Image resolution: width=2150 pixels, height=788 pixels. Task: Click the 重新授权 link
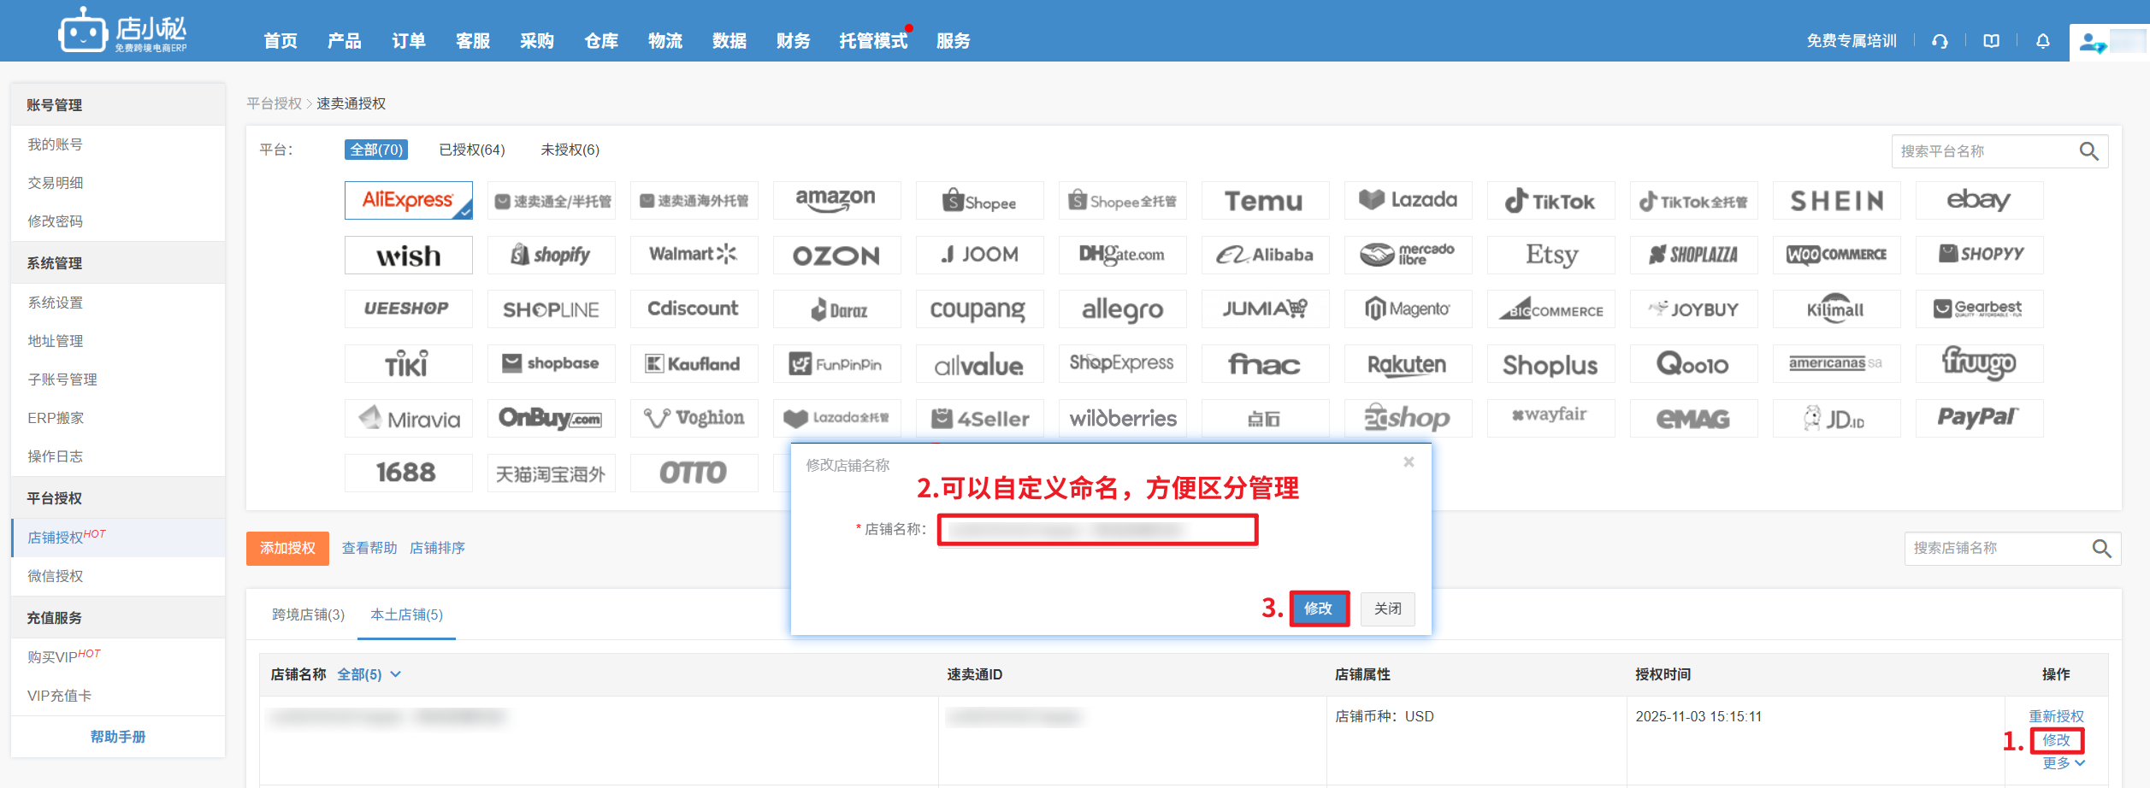(x=2057, y=716)
